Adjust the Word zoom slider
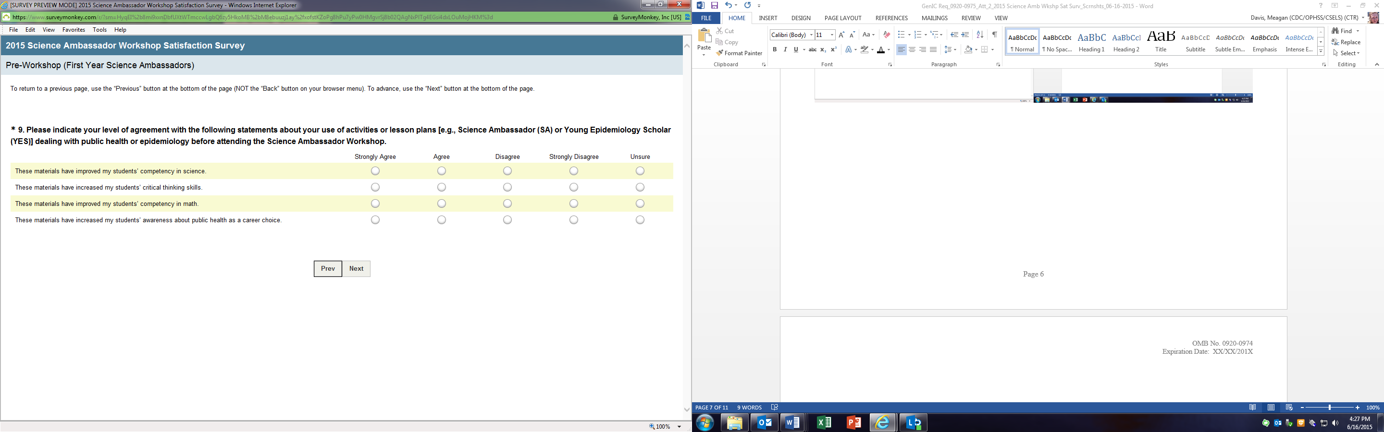This screenshot has width=1384, height=432. [1329, 408]
